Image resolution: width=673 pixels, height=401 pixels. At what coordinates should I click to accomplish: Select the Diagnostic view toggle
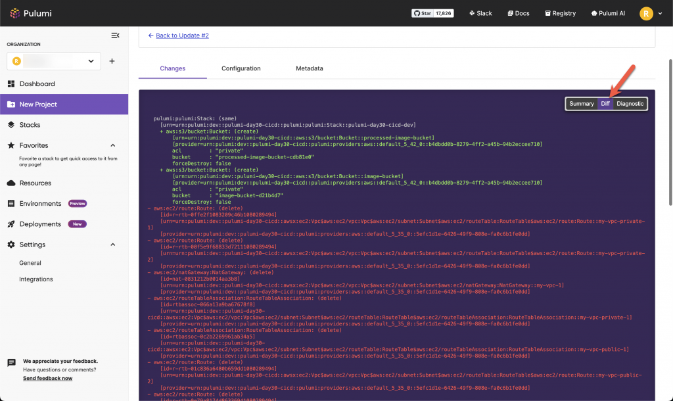click(x=630, y=103)
